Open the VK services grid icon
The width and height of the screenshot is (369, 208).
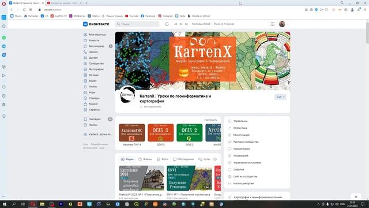(272, 24)
